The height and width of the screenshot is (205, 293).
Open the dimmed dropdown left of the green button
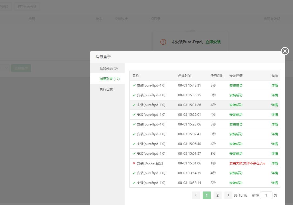point(5,68)
